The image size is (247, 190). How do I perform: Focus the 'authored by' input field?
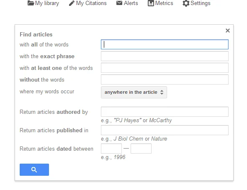click(x=165, y=112)
